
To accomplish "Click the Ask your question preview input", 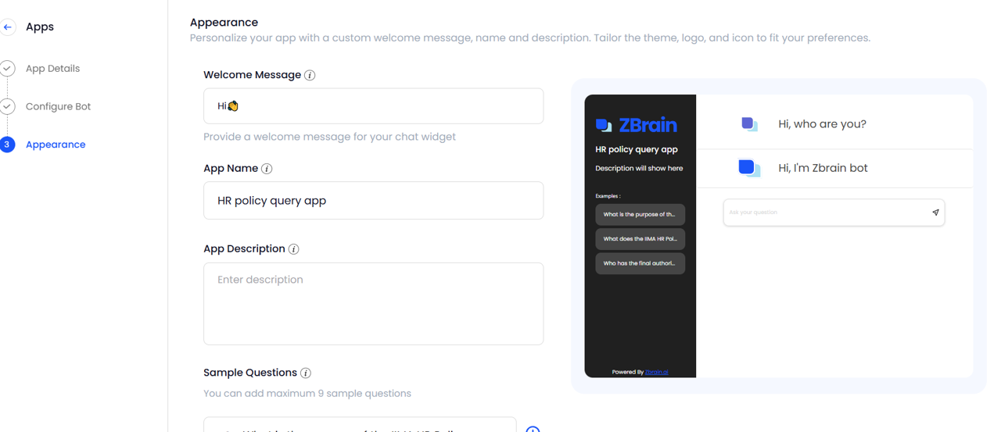I will 834,212.
